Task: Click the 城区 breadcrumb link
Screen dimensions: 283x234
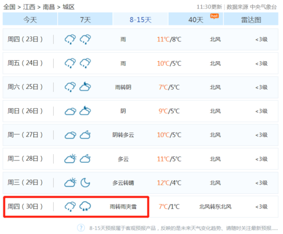Action: (68, 7)
